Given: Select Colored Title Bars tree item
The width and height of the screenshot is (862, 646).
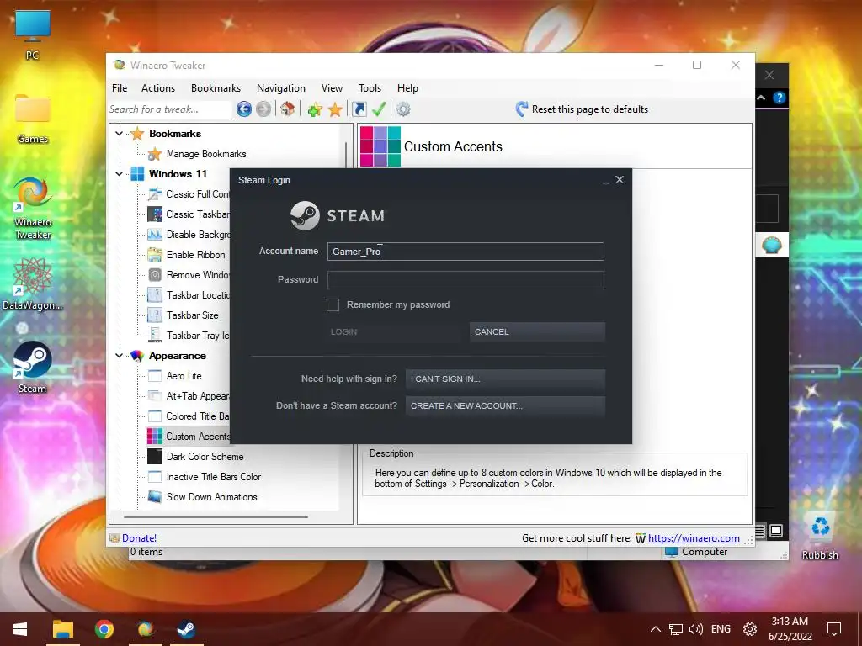Looking at the screenshot, I should (x=198, y=416).
